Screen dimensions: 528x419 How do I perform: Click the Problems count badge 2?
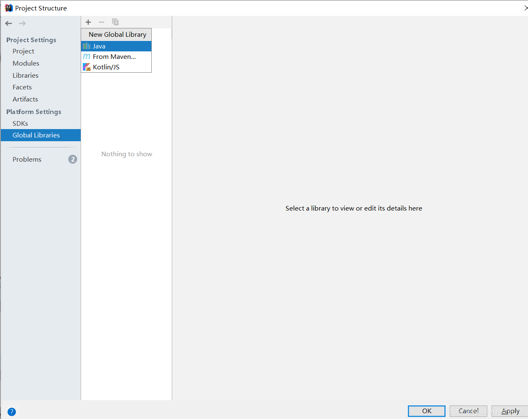pos(73,159)
